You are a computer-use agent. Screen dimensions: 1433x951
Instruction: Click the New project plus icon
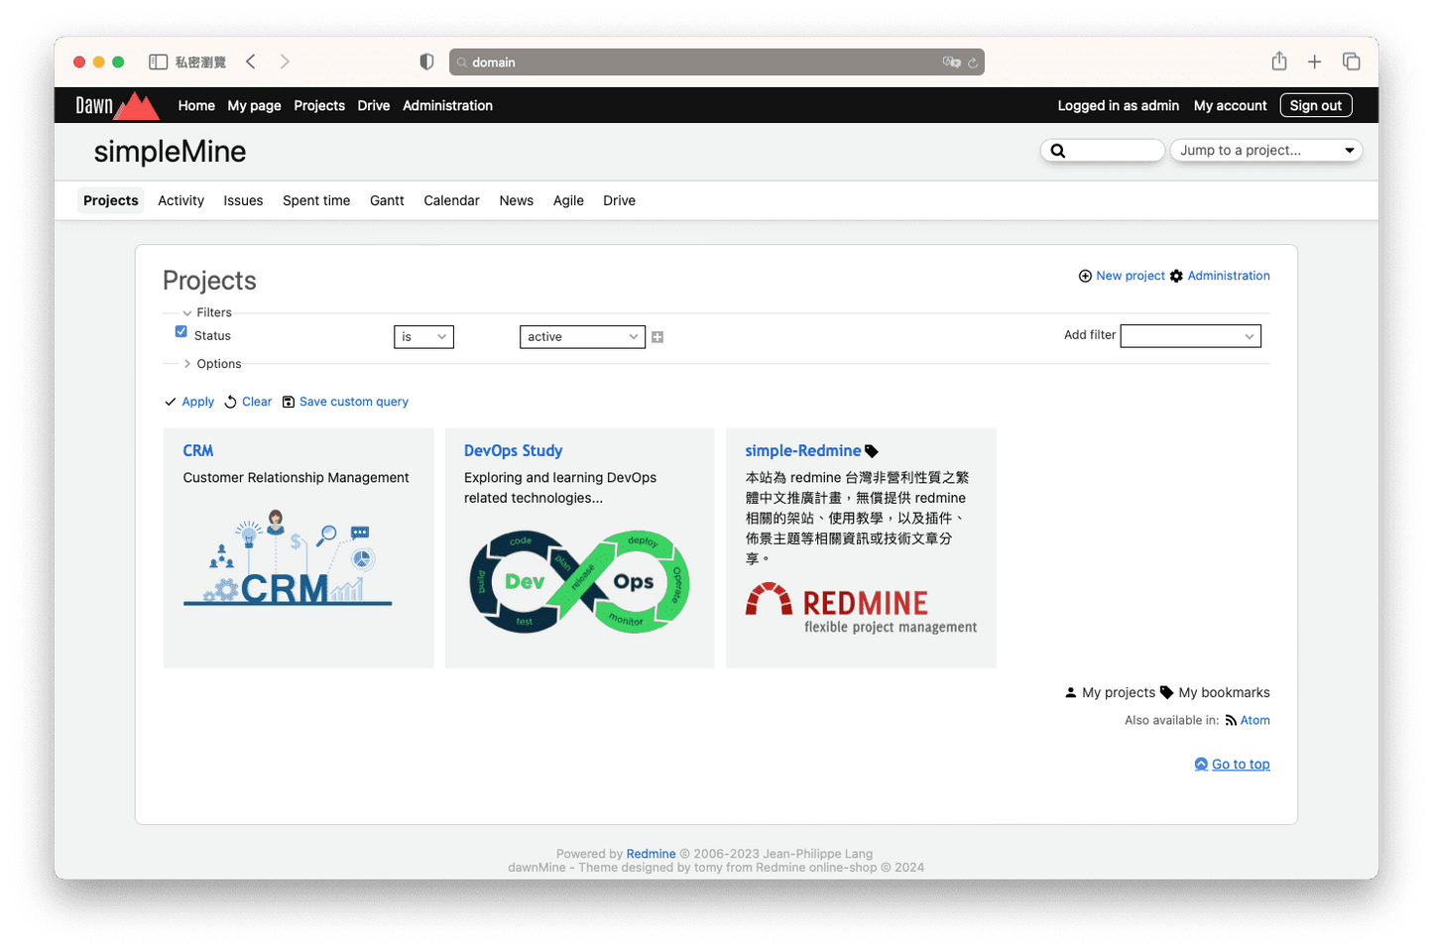[1085, 276]
